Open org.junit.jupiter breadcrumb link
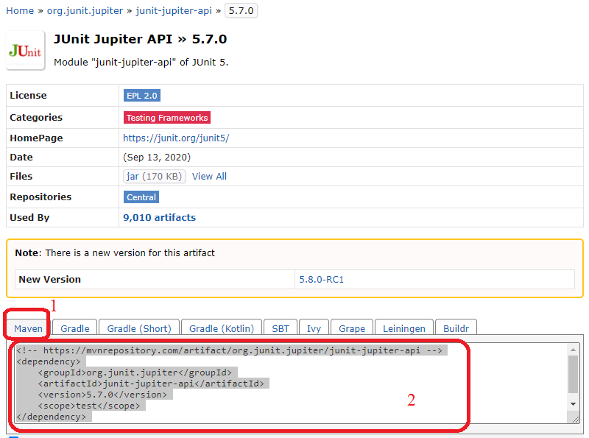The height and width of the screenshot is (438, 589). point(85,11)
